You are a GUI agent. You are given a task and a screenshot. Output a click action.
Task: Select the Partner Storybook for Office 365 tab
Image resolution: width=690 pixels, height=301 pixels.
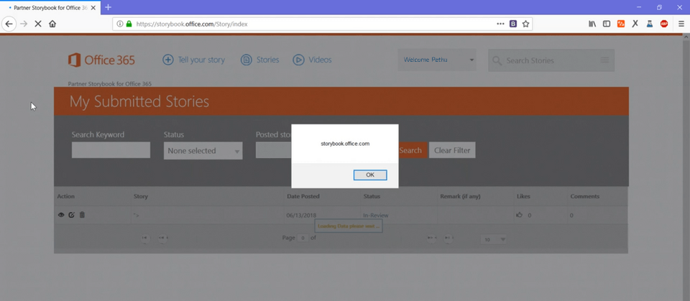pyautogui.click(x=50, y=7)
